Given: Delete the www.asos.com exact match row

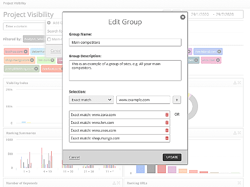Looking at the screenshot, I should click(x=167, y=130).
